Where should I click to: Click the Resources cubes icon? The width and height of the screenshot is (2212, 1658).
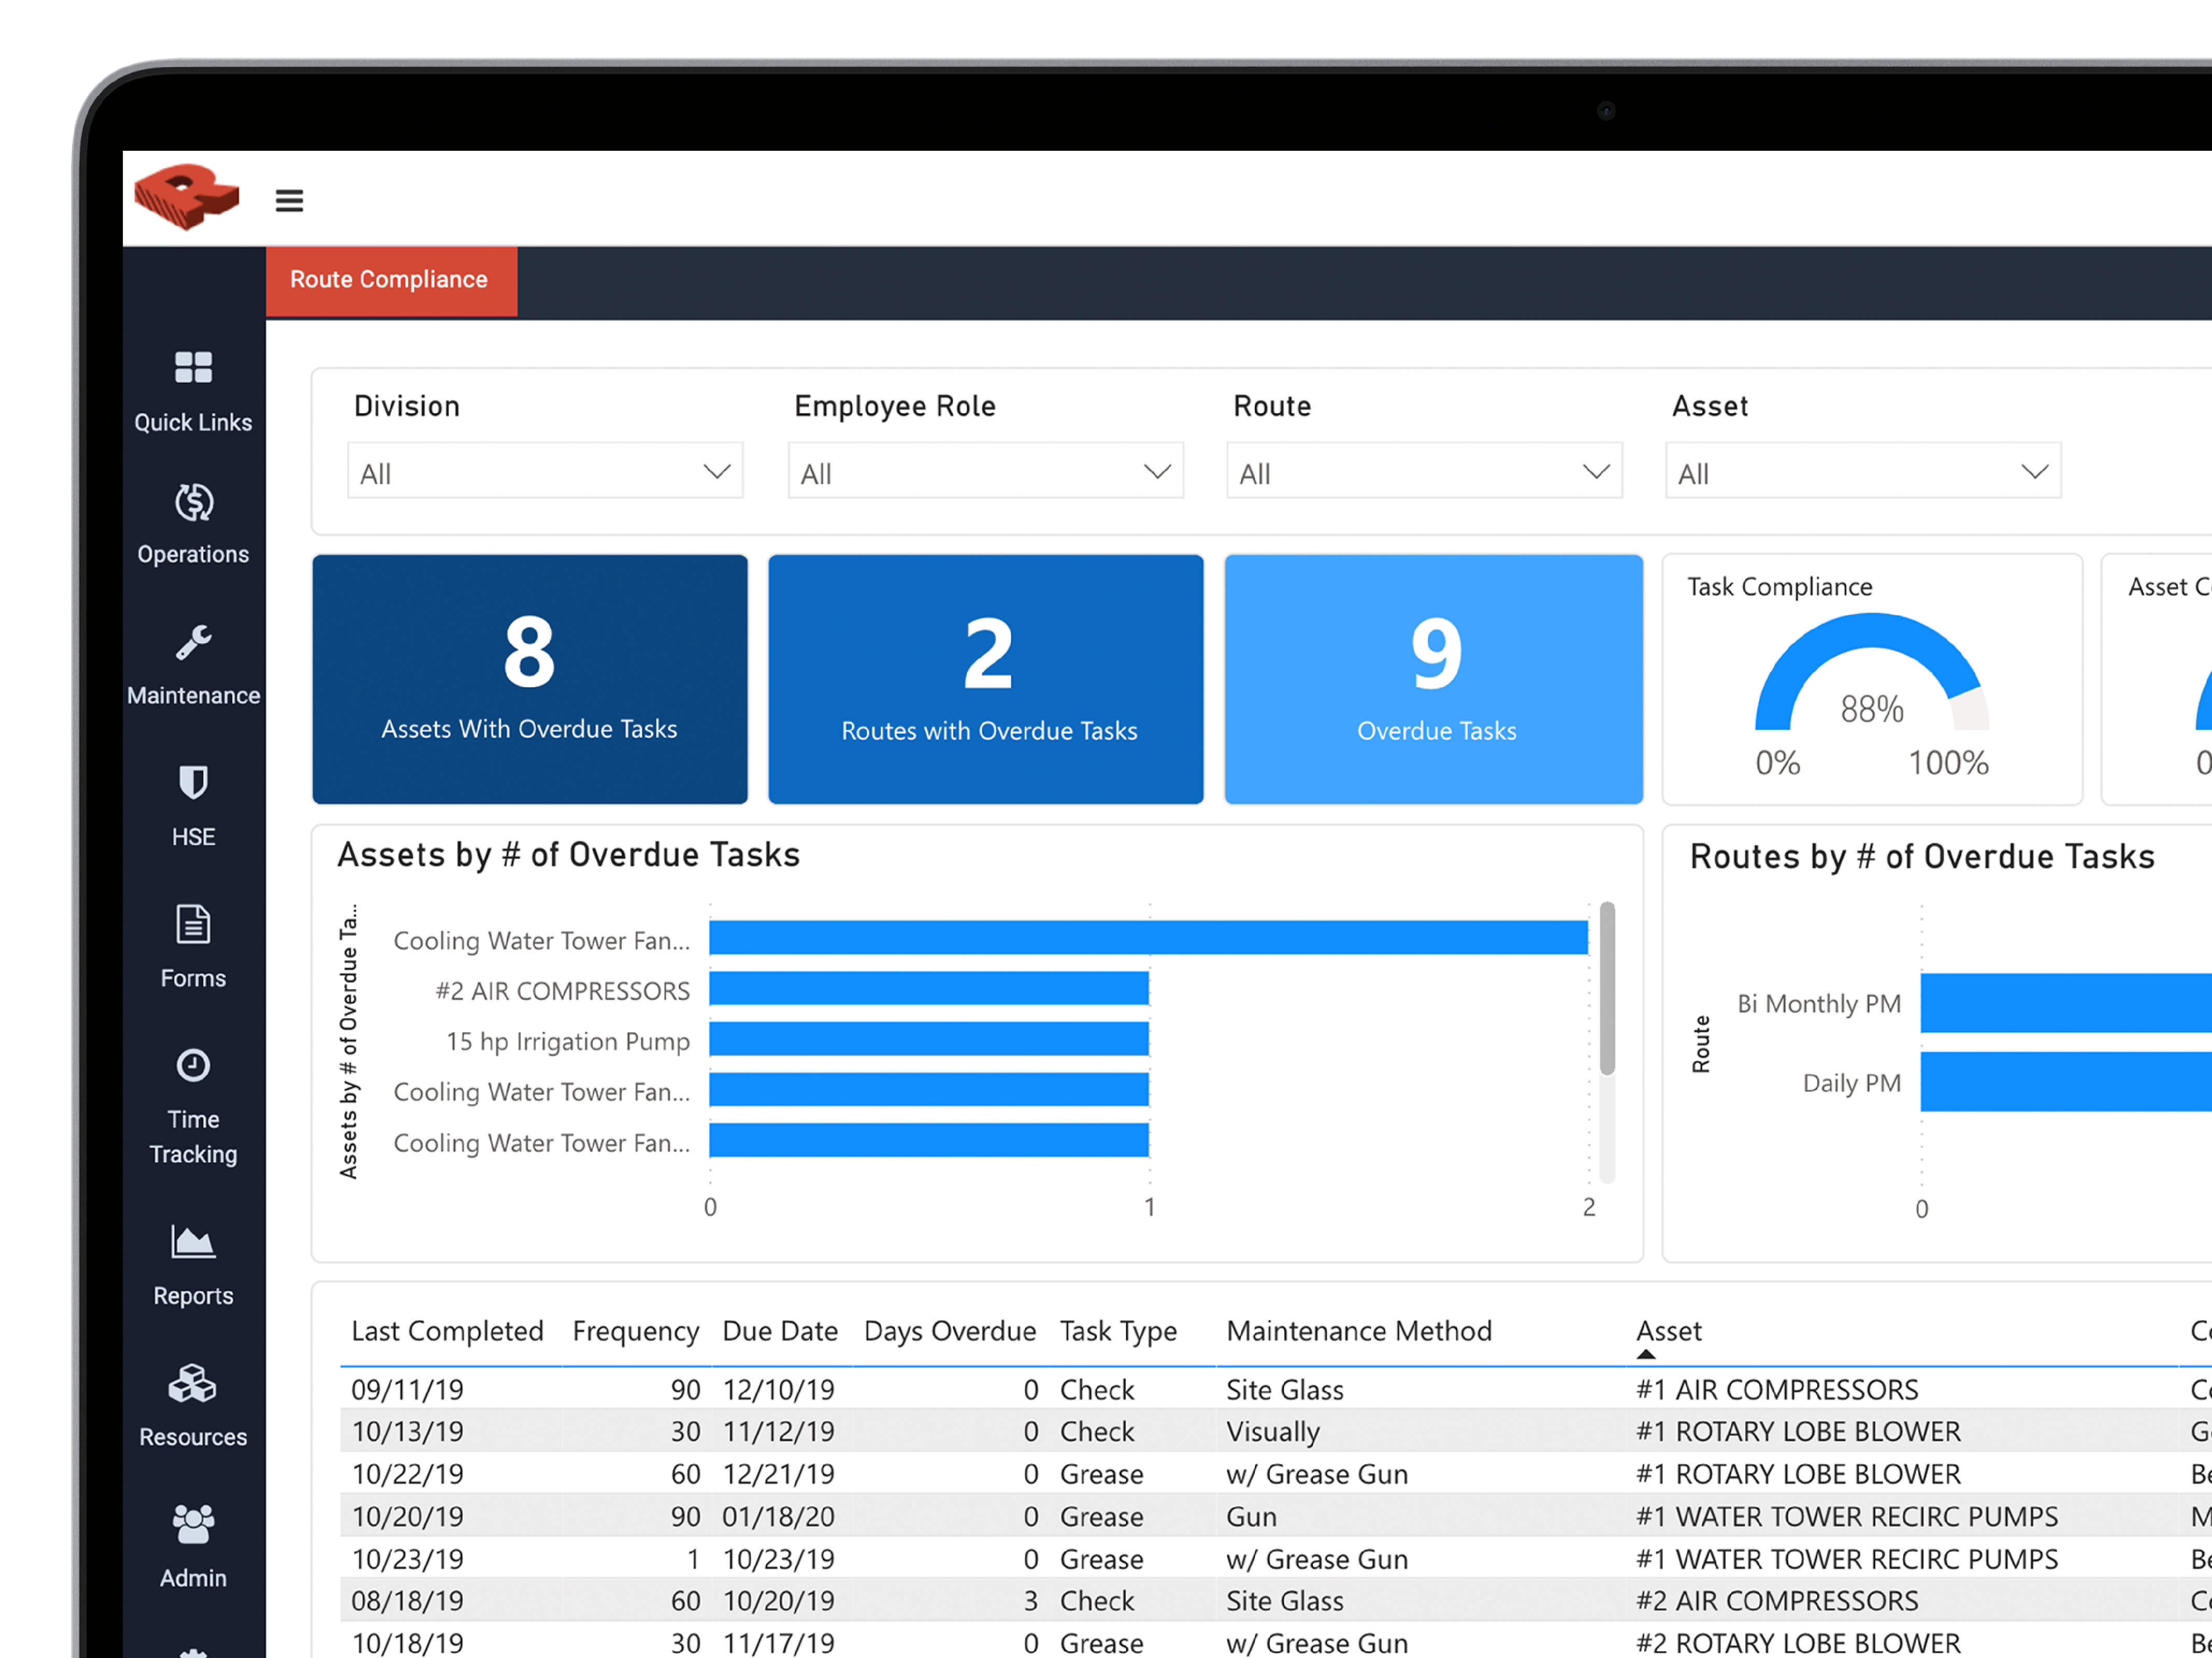click(x=193, y=1384)
